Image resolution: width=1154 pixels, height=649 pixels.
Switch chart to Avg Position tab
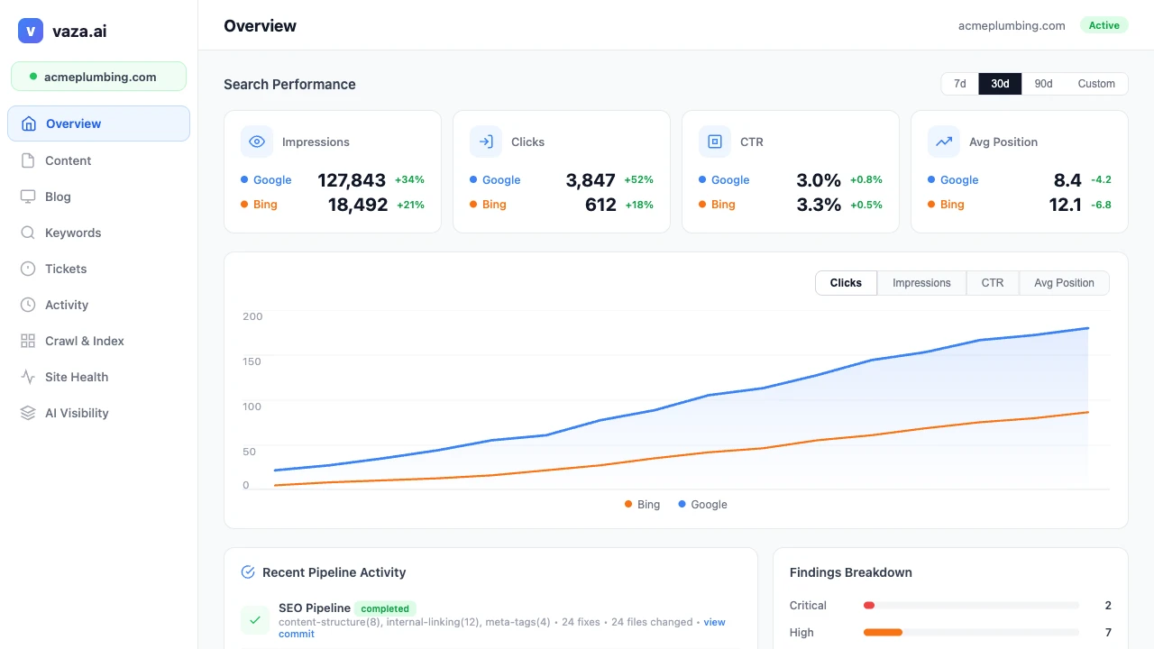coord(1064,283)
